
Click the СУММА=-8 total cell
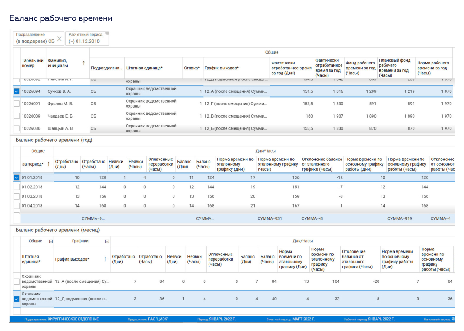click(312, 218)
